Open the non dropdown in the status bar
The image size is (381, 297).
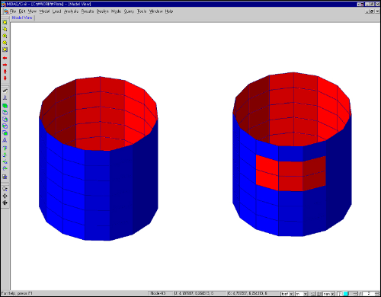click(328, 294)
